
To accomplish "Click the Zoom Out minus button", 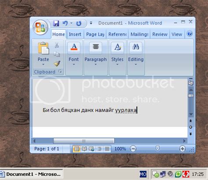I will pos(133,149).
